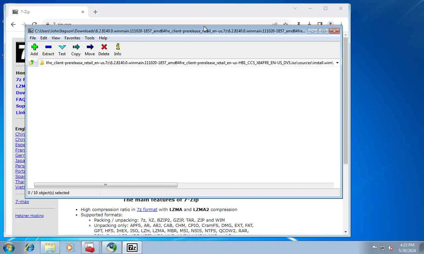Click the muted volume tray icon
This screenshot has width=424, height=254.
click(391, 248)
